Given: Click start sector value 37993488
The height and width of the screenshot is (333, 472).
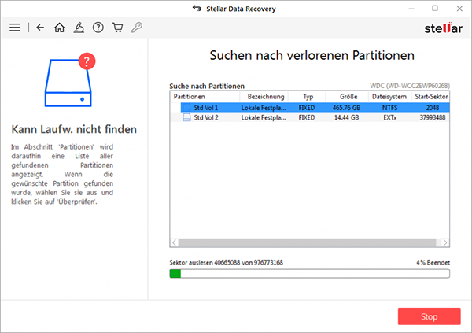Looking at the screenshot, I should [x=433, y=117].
